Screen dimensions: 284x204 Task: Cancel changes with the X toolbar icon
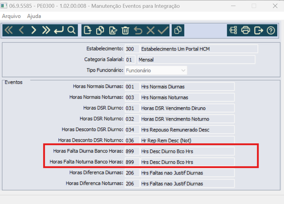151,30
